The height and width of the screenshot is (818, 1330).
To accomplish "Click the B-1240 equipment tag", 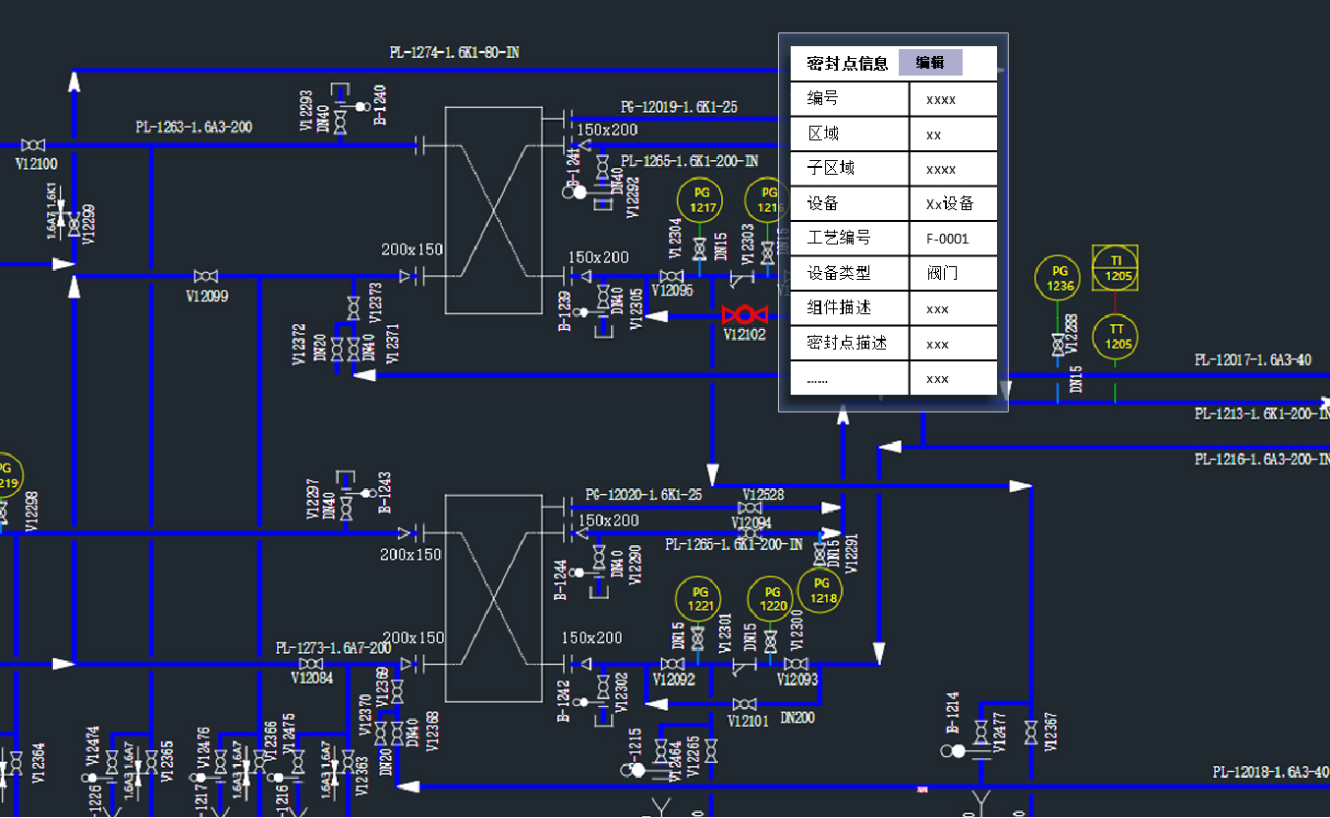I will coord(380,104).
